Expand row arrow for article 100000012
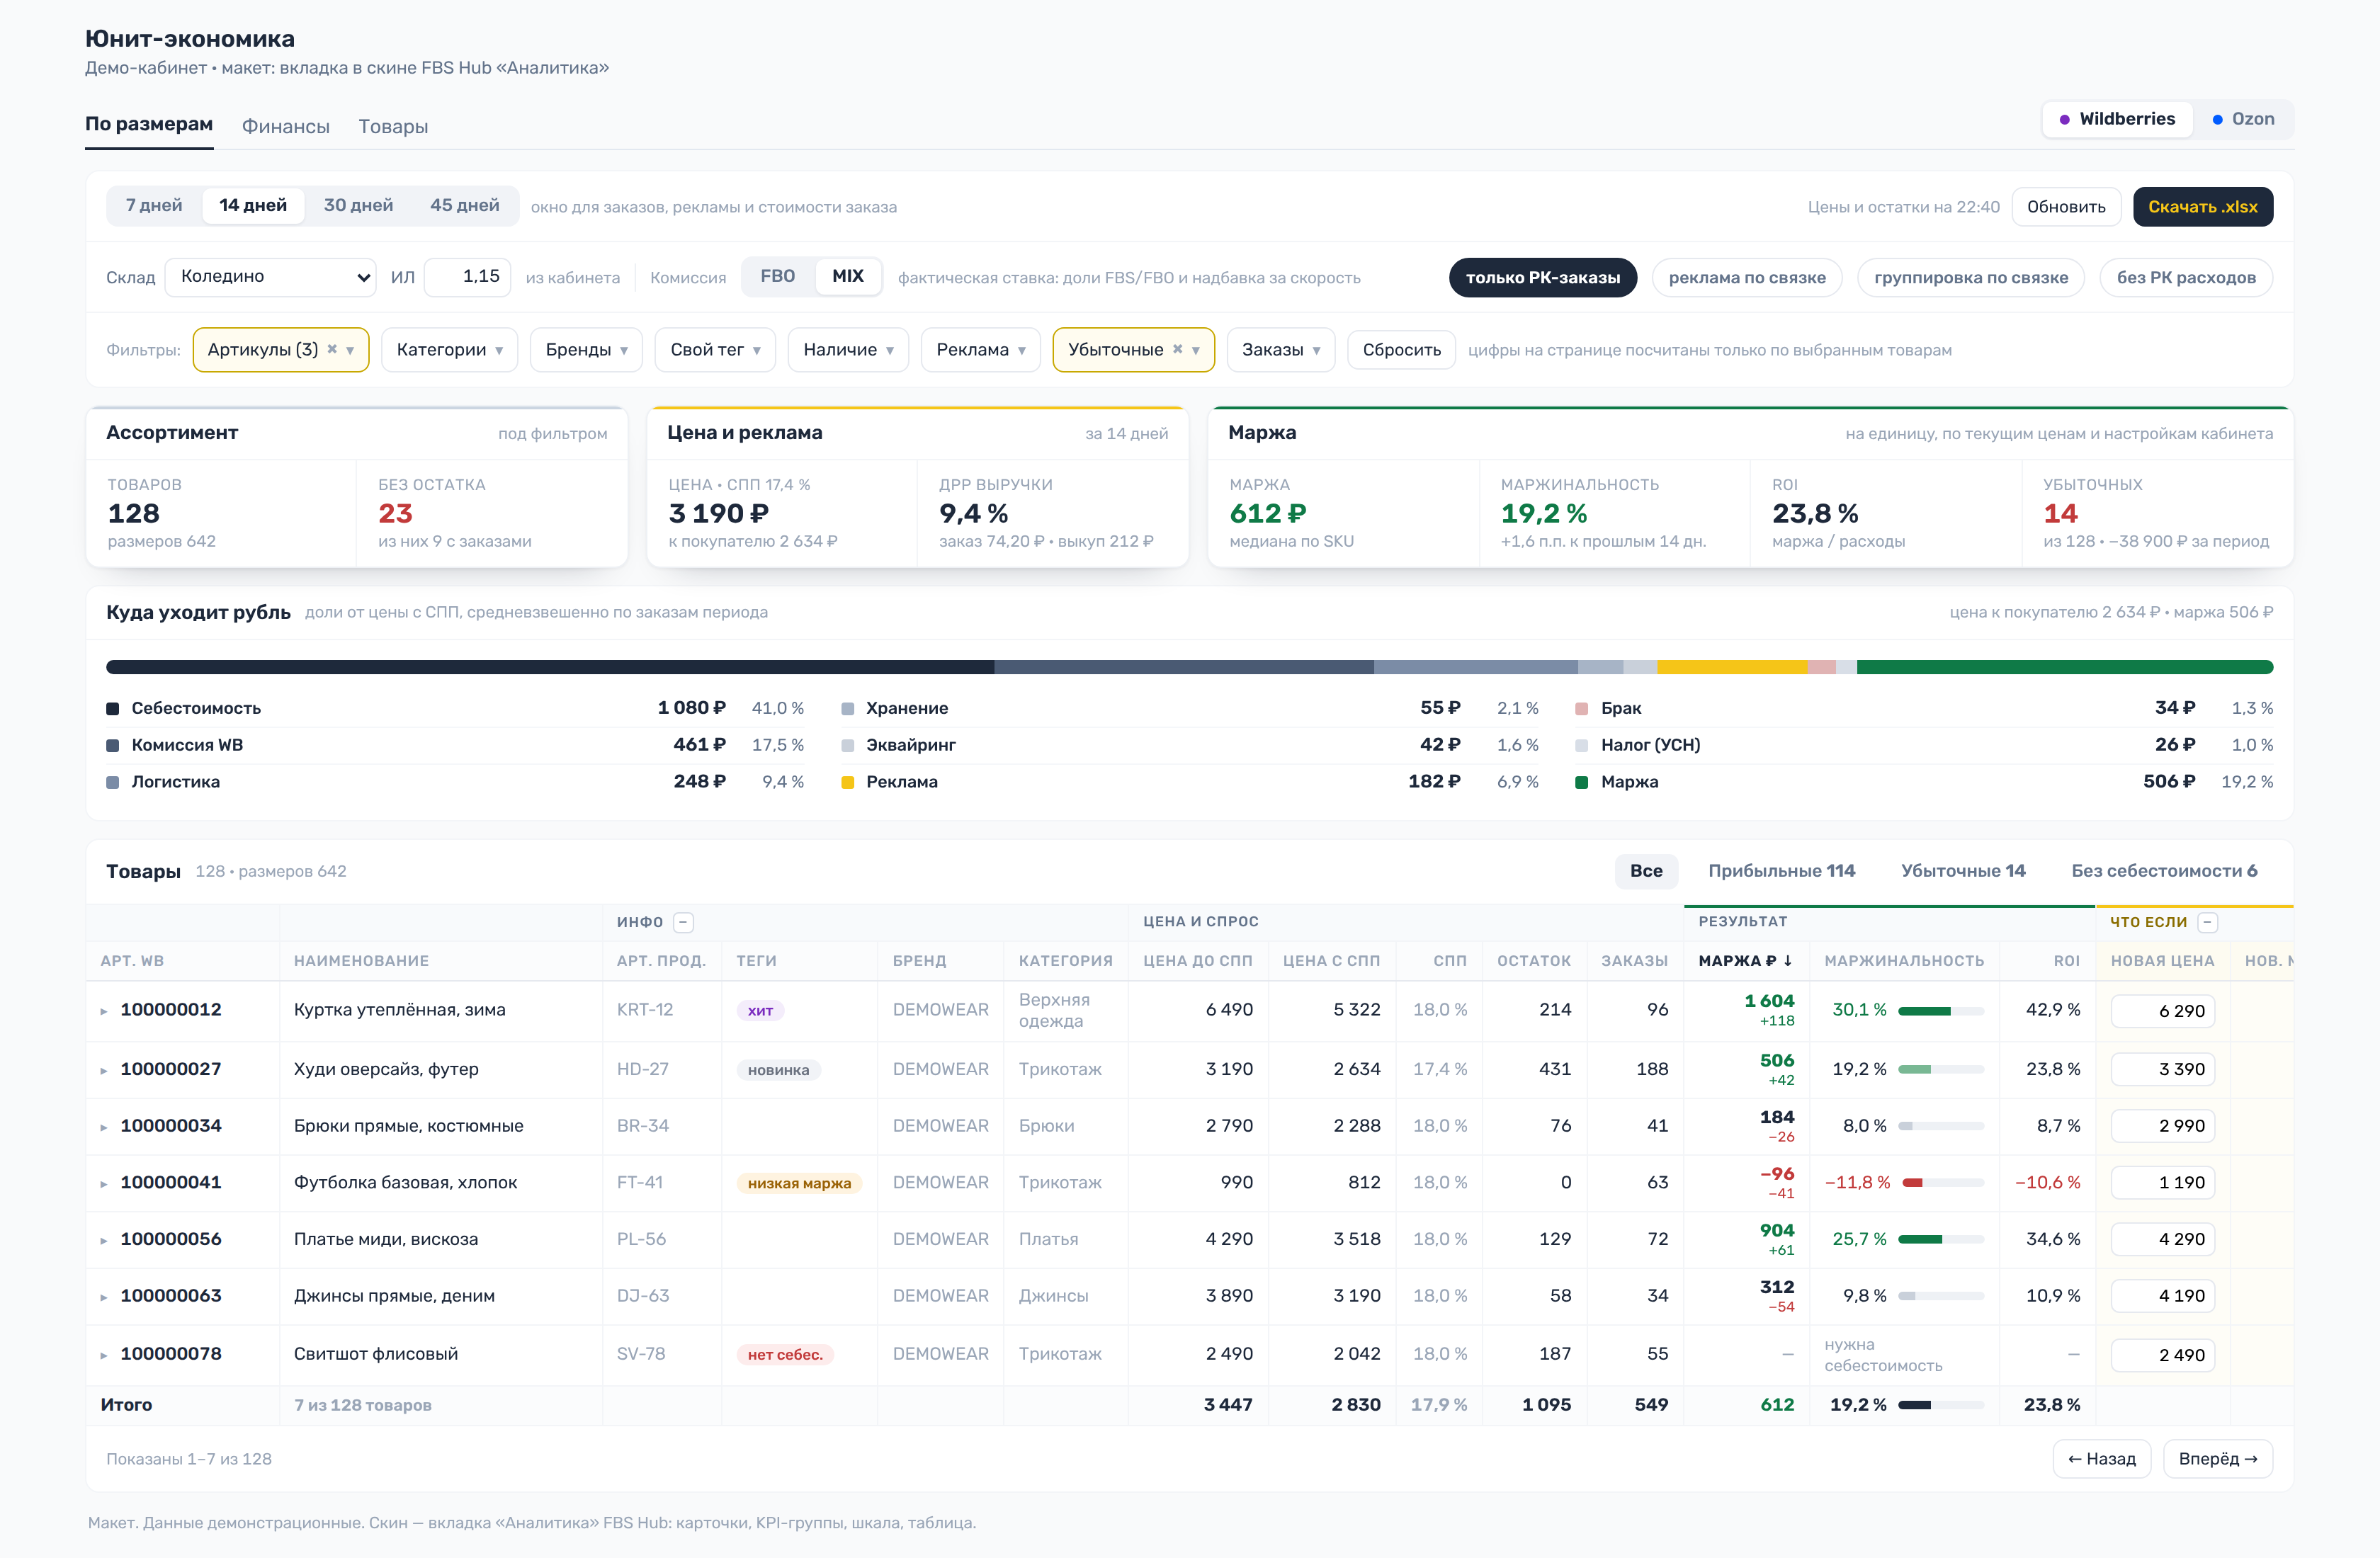Image resolution: width=2380 pixels, height=1558 pixels. click(104, 1011)
